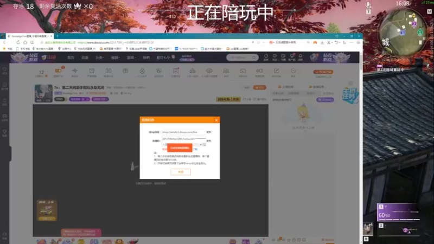The image size is (434, 244).
Task: Click the browser back arrow
Action: pos(4,43)
